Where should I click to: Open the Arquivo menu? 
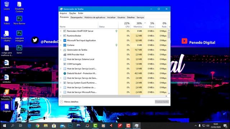[63, 13]
